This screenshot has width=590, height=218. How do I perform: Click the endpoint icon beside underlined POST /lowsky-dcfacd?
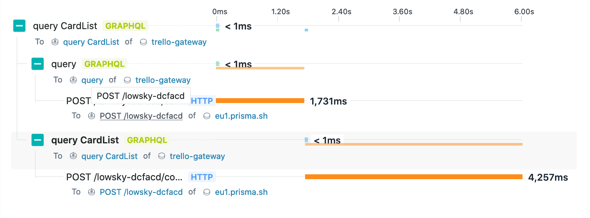click(x=91, y=116)
